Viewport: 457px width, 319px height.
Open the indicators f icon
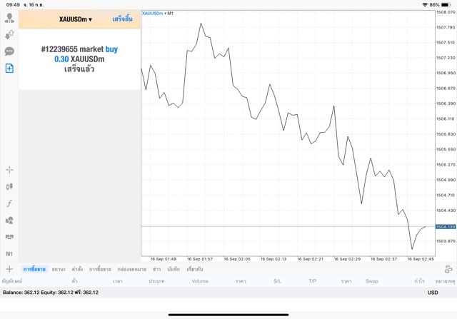click(x=9, y=203)
